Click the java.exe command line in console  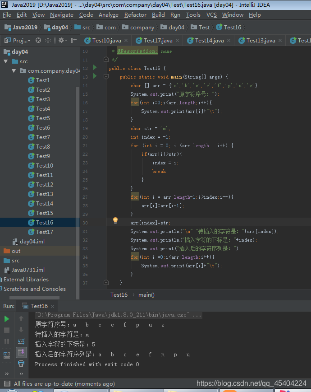(x=118, y=315)
